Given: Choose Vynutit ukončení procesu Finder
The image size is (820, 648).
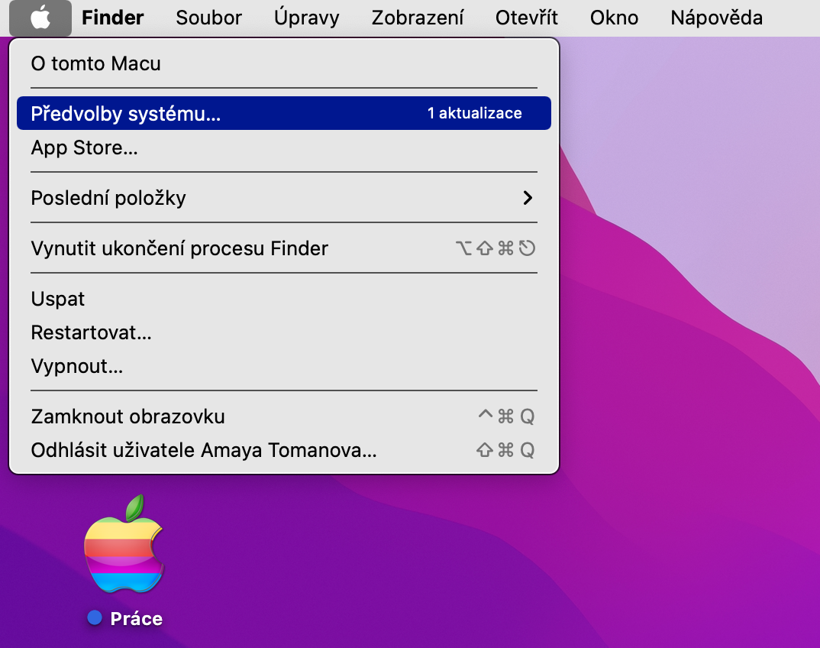Looking at the screenshot, I should (x=284, y=248).
